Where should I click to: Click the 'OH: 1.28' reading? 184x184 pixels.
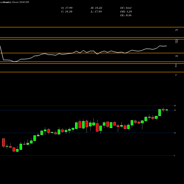pyautogui.click(x=126, y=12)
